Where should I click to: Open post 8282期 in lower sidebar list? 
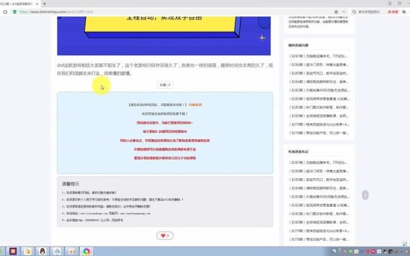tap(318, 205)
